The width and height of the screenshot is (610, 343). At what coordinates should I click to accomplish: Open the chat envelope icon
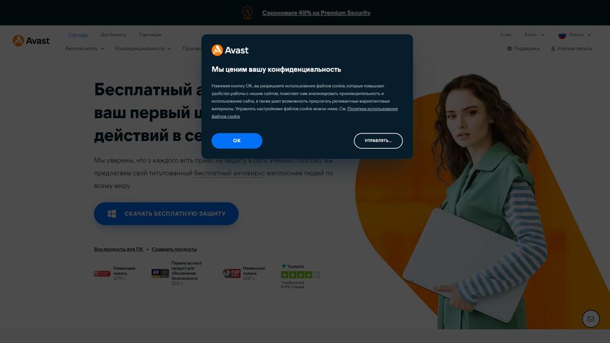(590, 319)
